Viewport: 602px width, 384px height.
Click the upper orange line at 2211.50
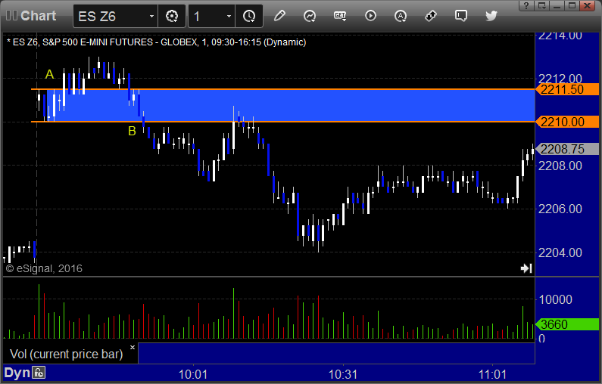283,89
